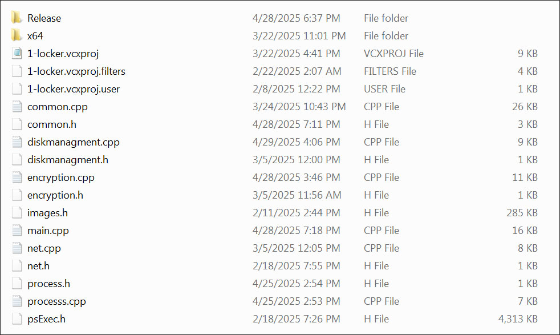Click the psExec.h file icon
This screenshot has height=335, width=560.
[17, 319]
